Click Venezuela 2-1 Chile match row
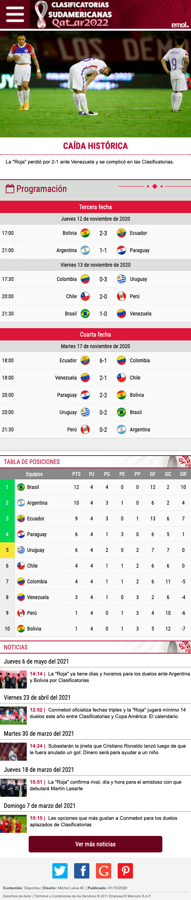 point(95,378)
